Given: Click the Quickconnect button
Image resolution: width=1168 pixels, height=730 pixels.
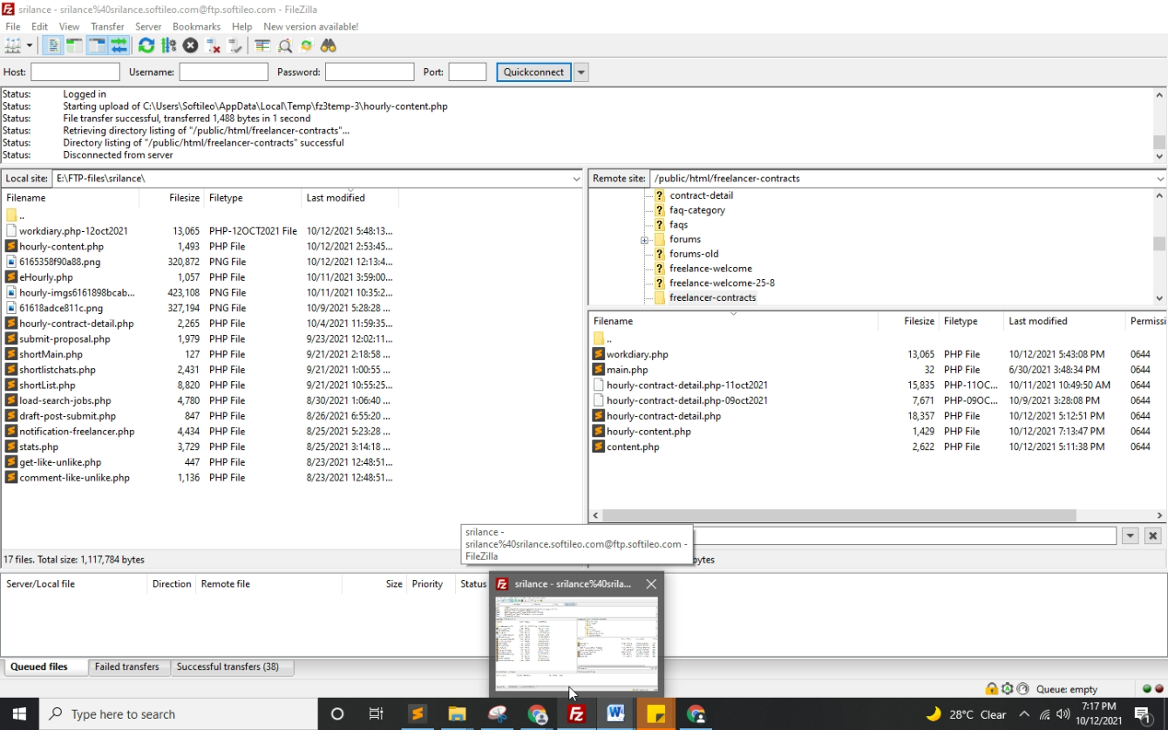Looking at the screenshot, I should point(533,72).
